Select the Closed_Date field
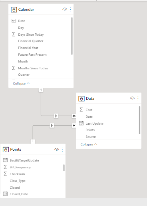Image resolution: width=147 pixels, height=206 pixels. pyautogui.click(x=19, y=194)
